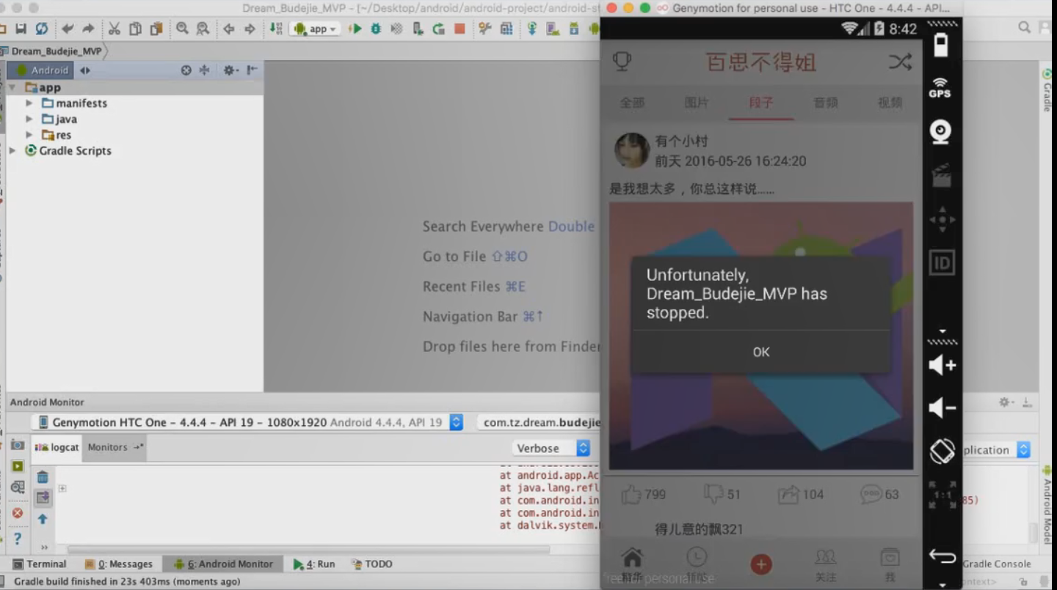Click the Navigate Forward arrow

(x=250, y=29)
